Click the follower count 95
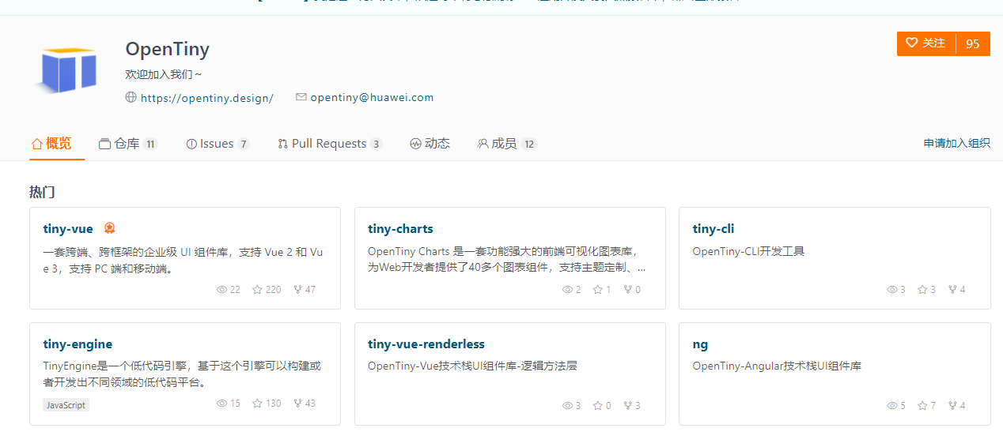 coord(973,43)
